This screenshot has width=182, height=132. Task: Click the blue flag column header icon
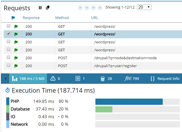[13, 18]
